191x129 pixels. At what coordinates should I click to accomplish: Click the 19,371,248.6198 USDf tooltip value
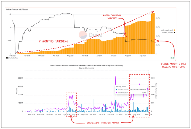pos(138,90)
